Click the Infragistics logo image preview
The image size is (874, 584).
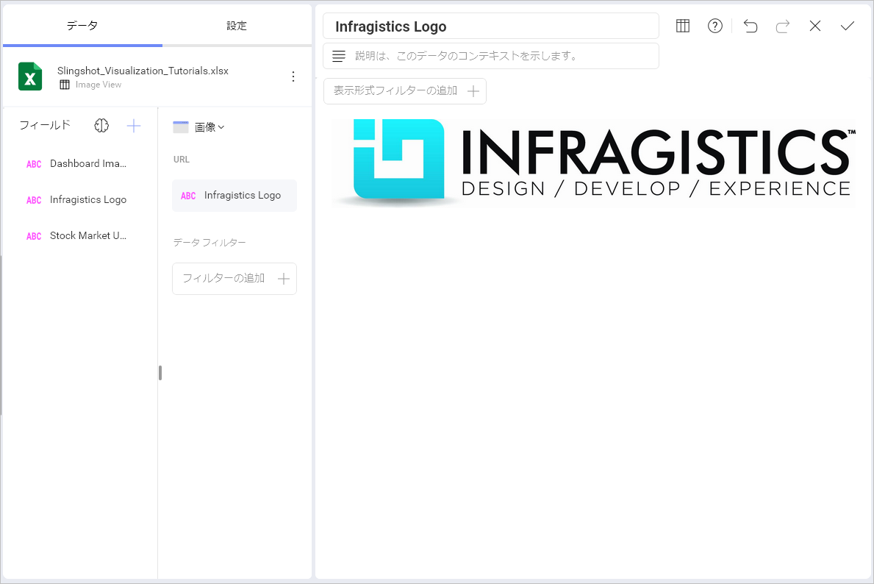tap(594, 163)
